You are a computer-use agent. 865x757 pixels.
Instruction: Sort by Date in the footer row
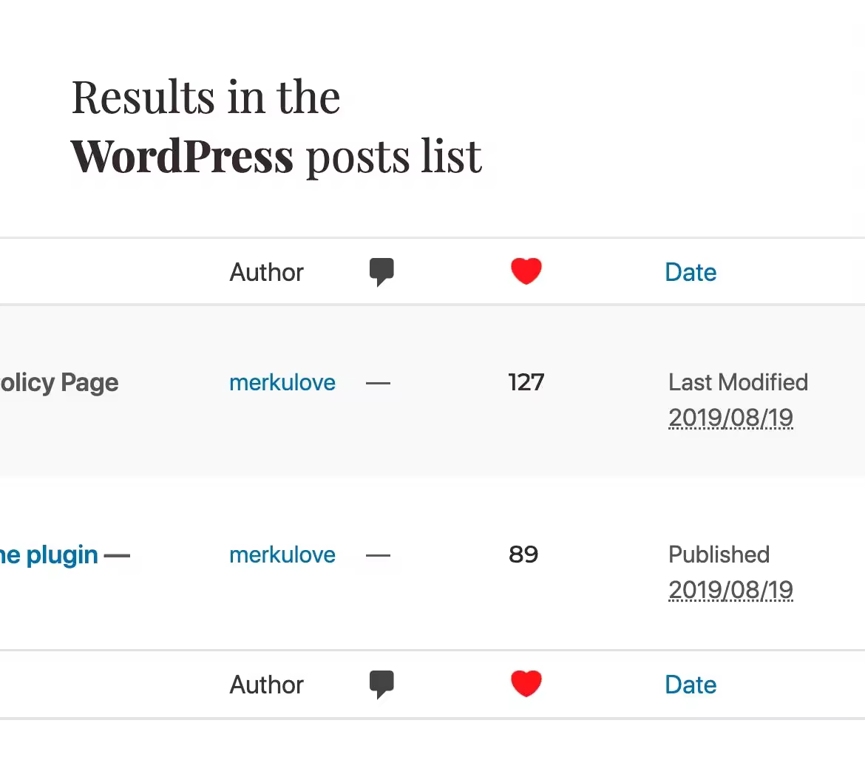coord(691,685)
